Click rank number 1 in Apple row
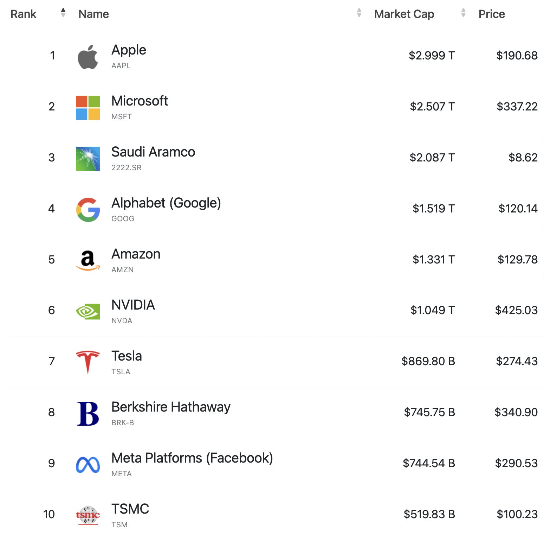 point(52,56)
